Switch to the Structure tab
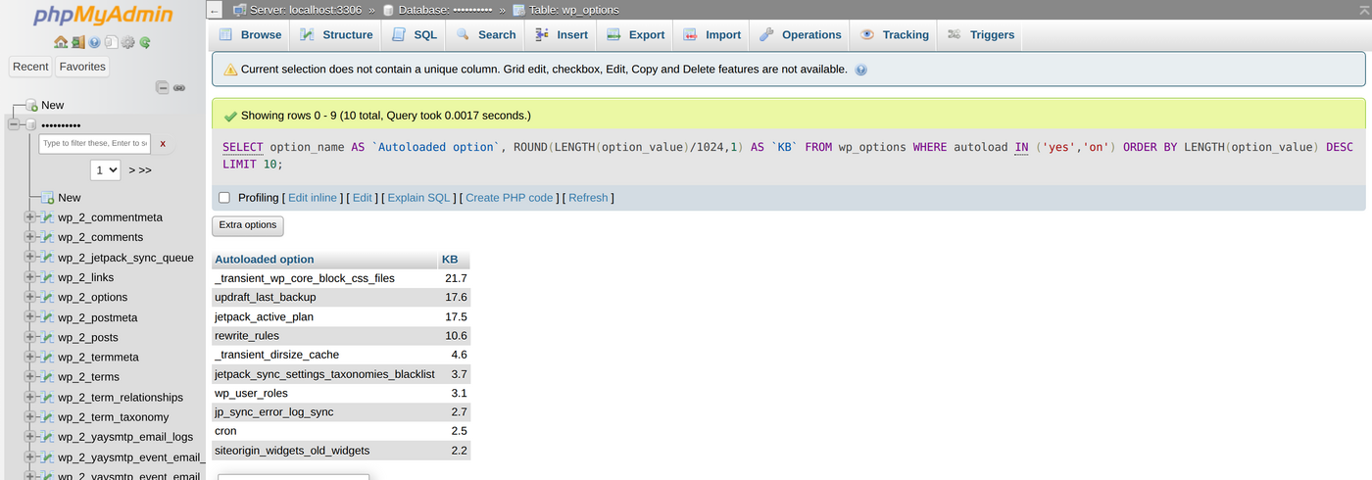The width and height of the screenshot is (1372, 480). (335, 34)
